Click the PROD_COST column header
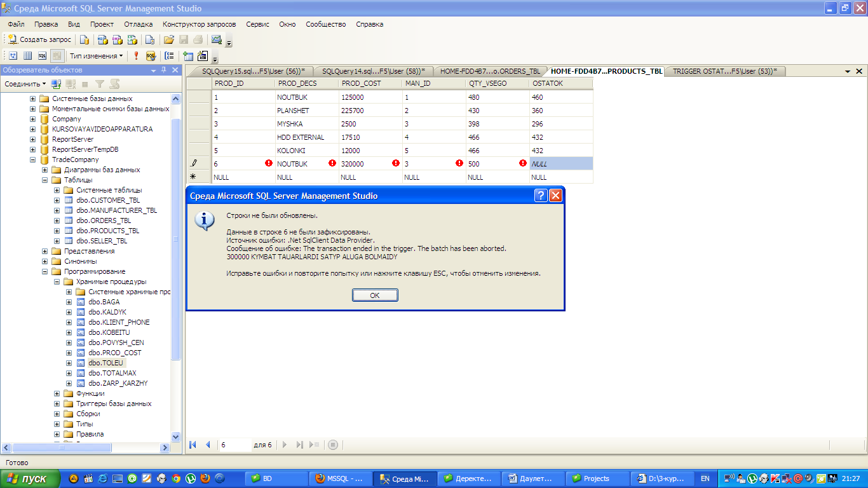This screenshot has width=868, height=488. [370, 83]
